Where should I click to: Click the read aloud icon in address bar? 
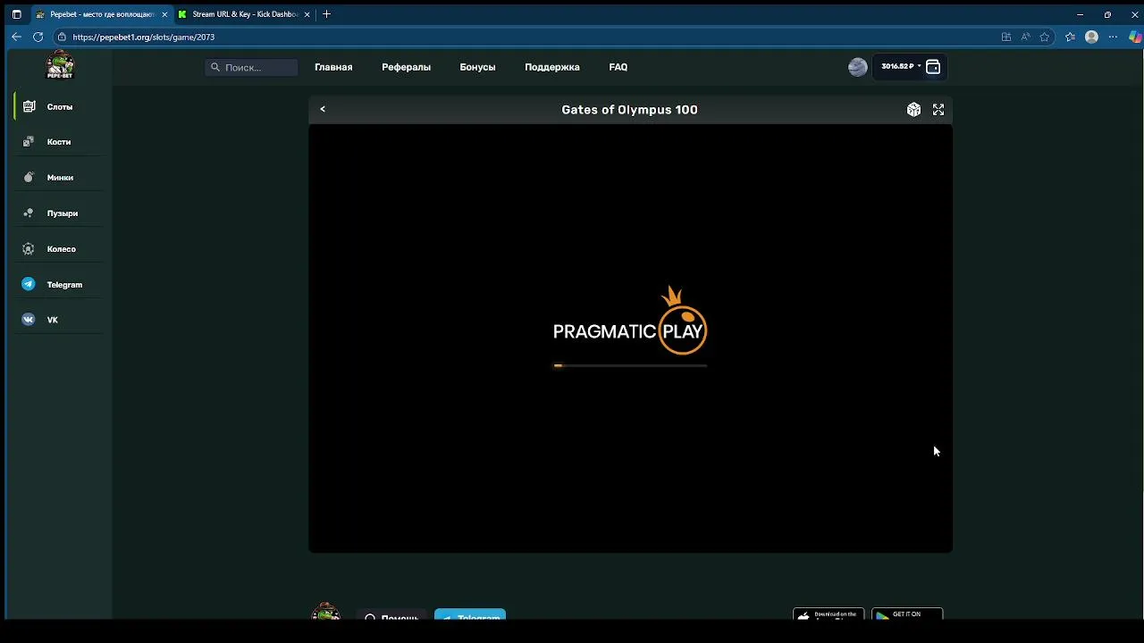[1025, 37]
